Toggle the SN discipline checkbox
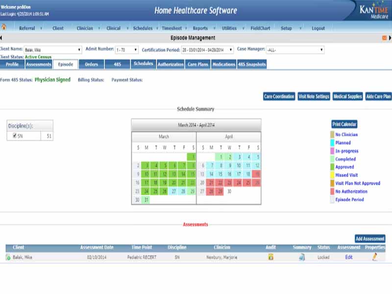The image size is (392, 294). [14, 136]
